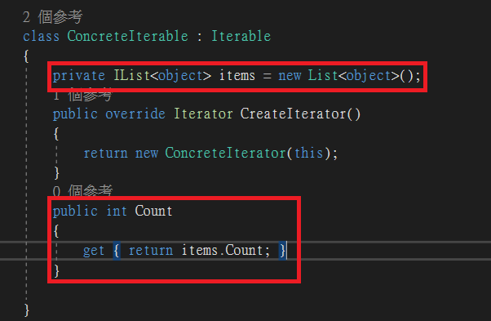This screenshot has width=491, height=321.
Task: Click the CreateIterator method name
Action: pos(293,114)
